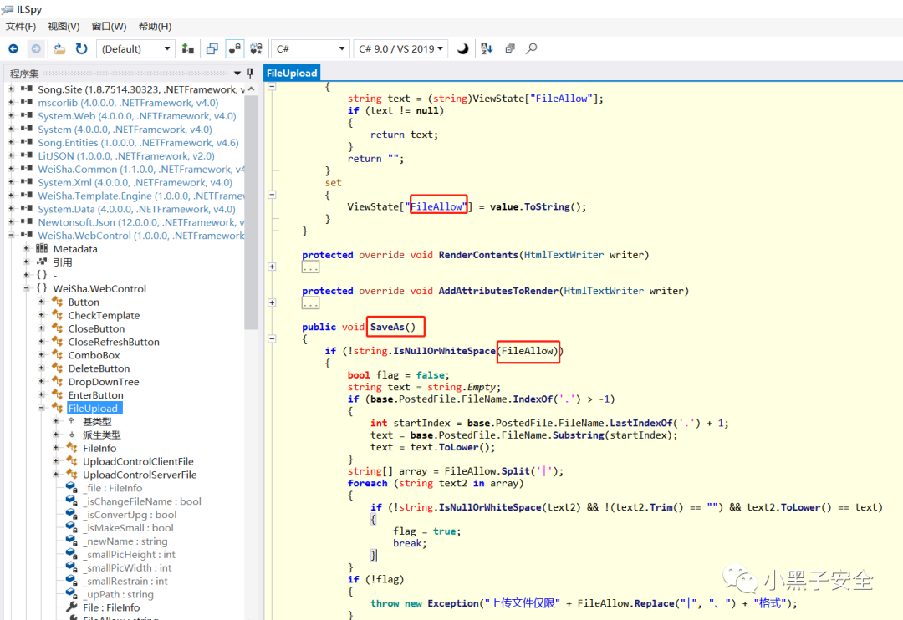
Task: Click the HtmlTextWriter type link in RenderContents
Action: coord(564,255)
